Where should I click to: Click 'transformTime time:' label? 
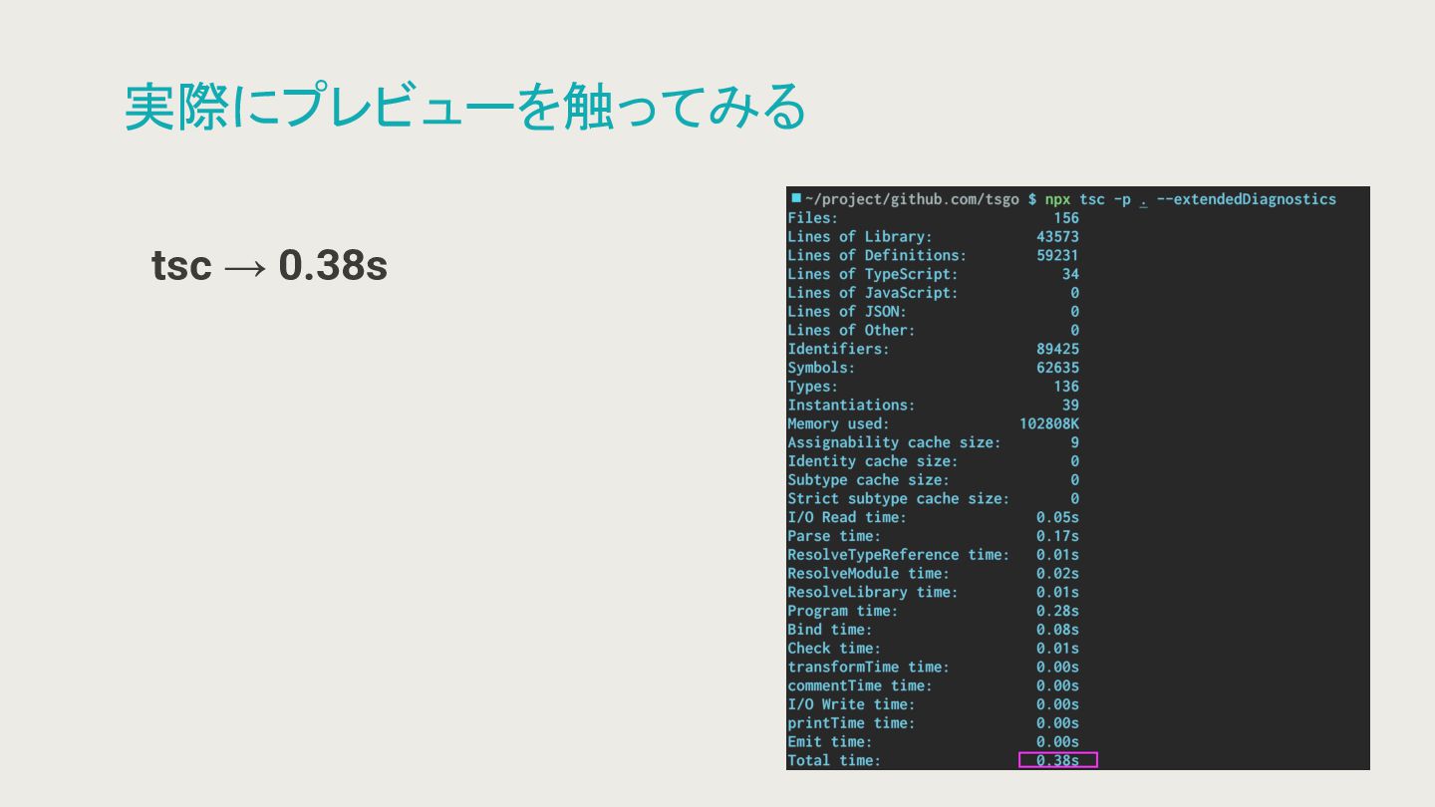868,667
